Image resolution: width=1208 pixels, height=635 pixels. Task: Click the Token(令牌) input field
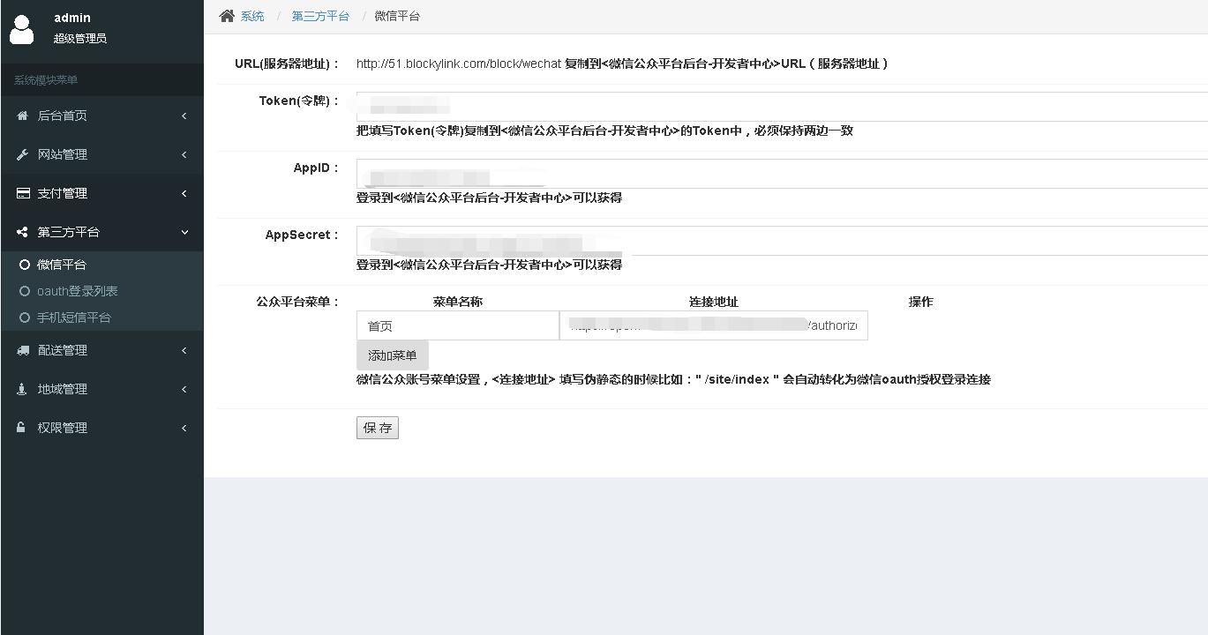782,107
